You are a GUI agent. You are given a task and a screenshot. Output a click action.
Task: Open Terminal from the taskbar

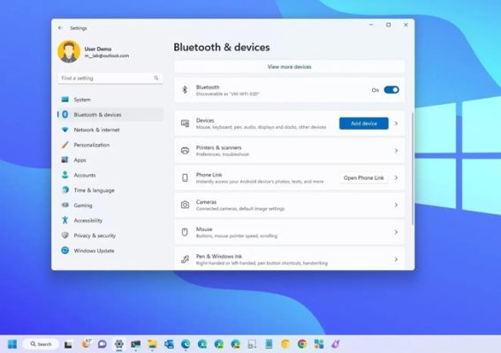[136, 344]
